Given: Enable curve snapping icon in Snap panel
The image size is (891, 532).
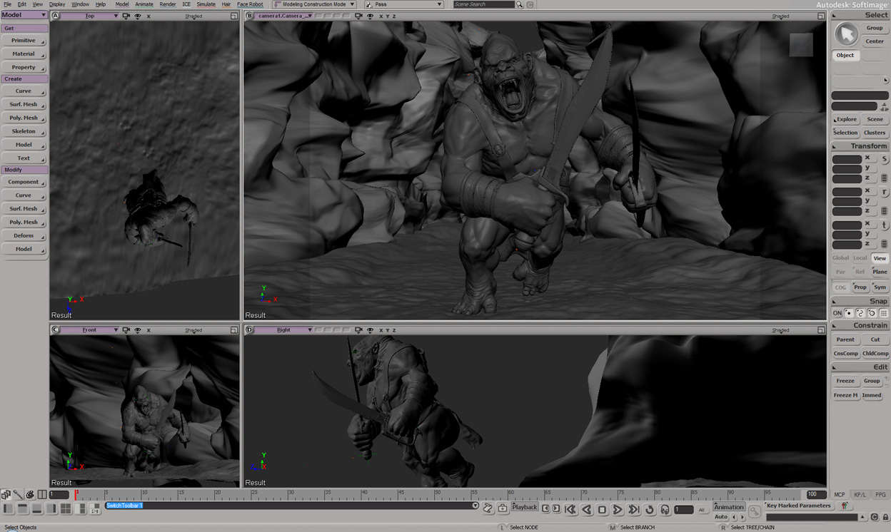Looking at the screenshot, I should pos(860,313).
